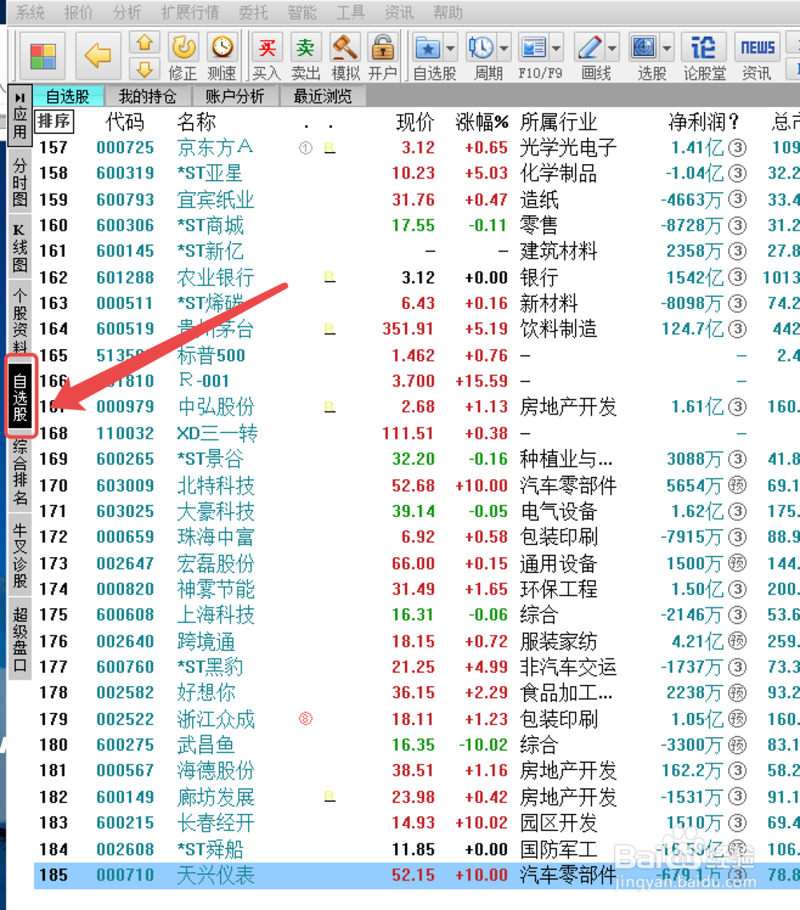Open the 超级盘口 sidebar tab
Screen dimensions: 800x910
tap(20, 639)
